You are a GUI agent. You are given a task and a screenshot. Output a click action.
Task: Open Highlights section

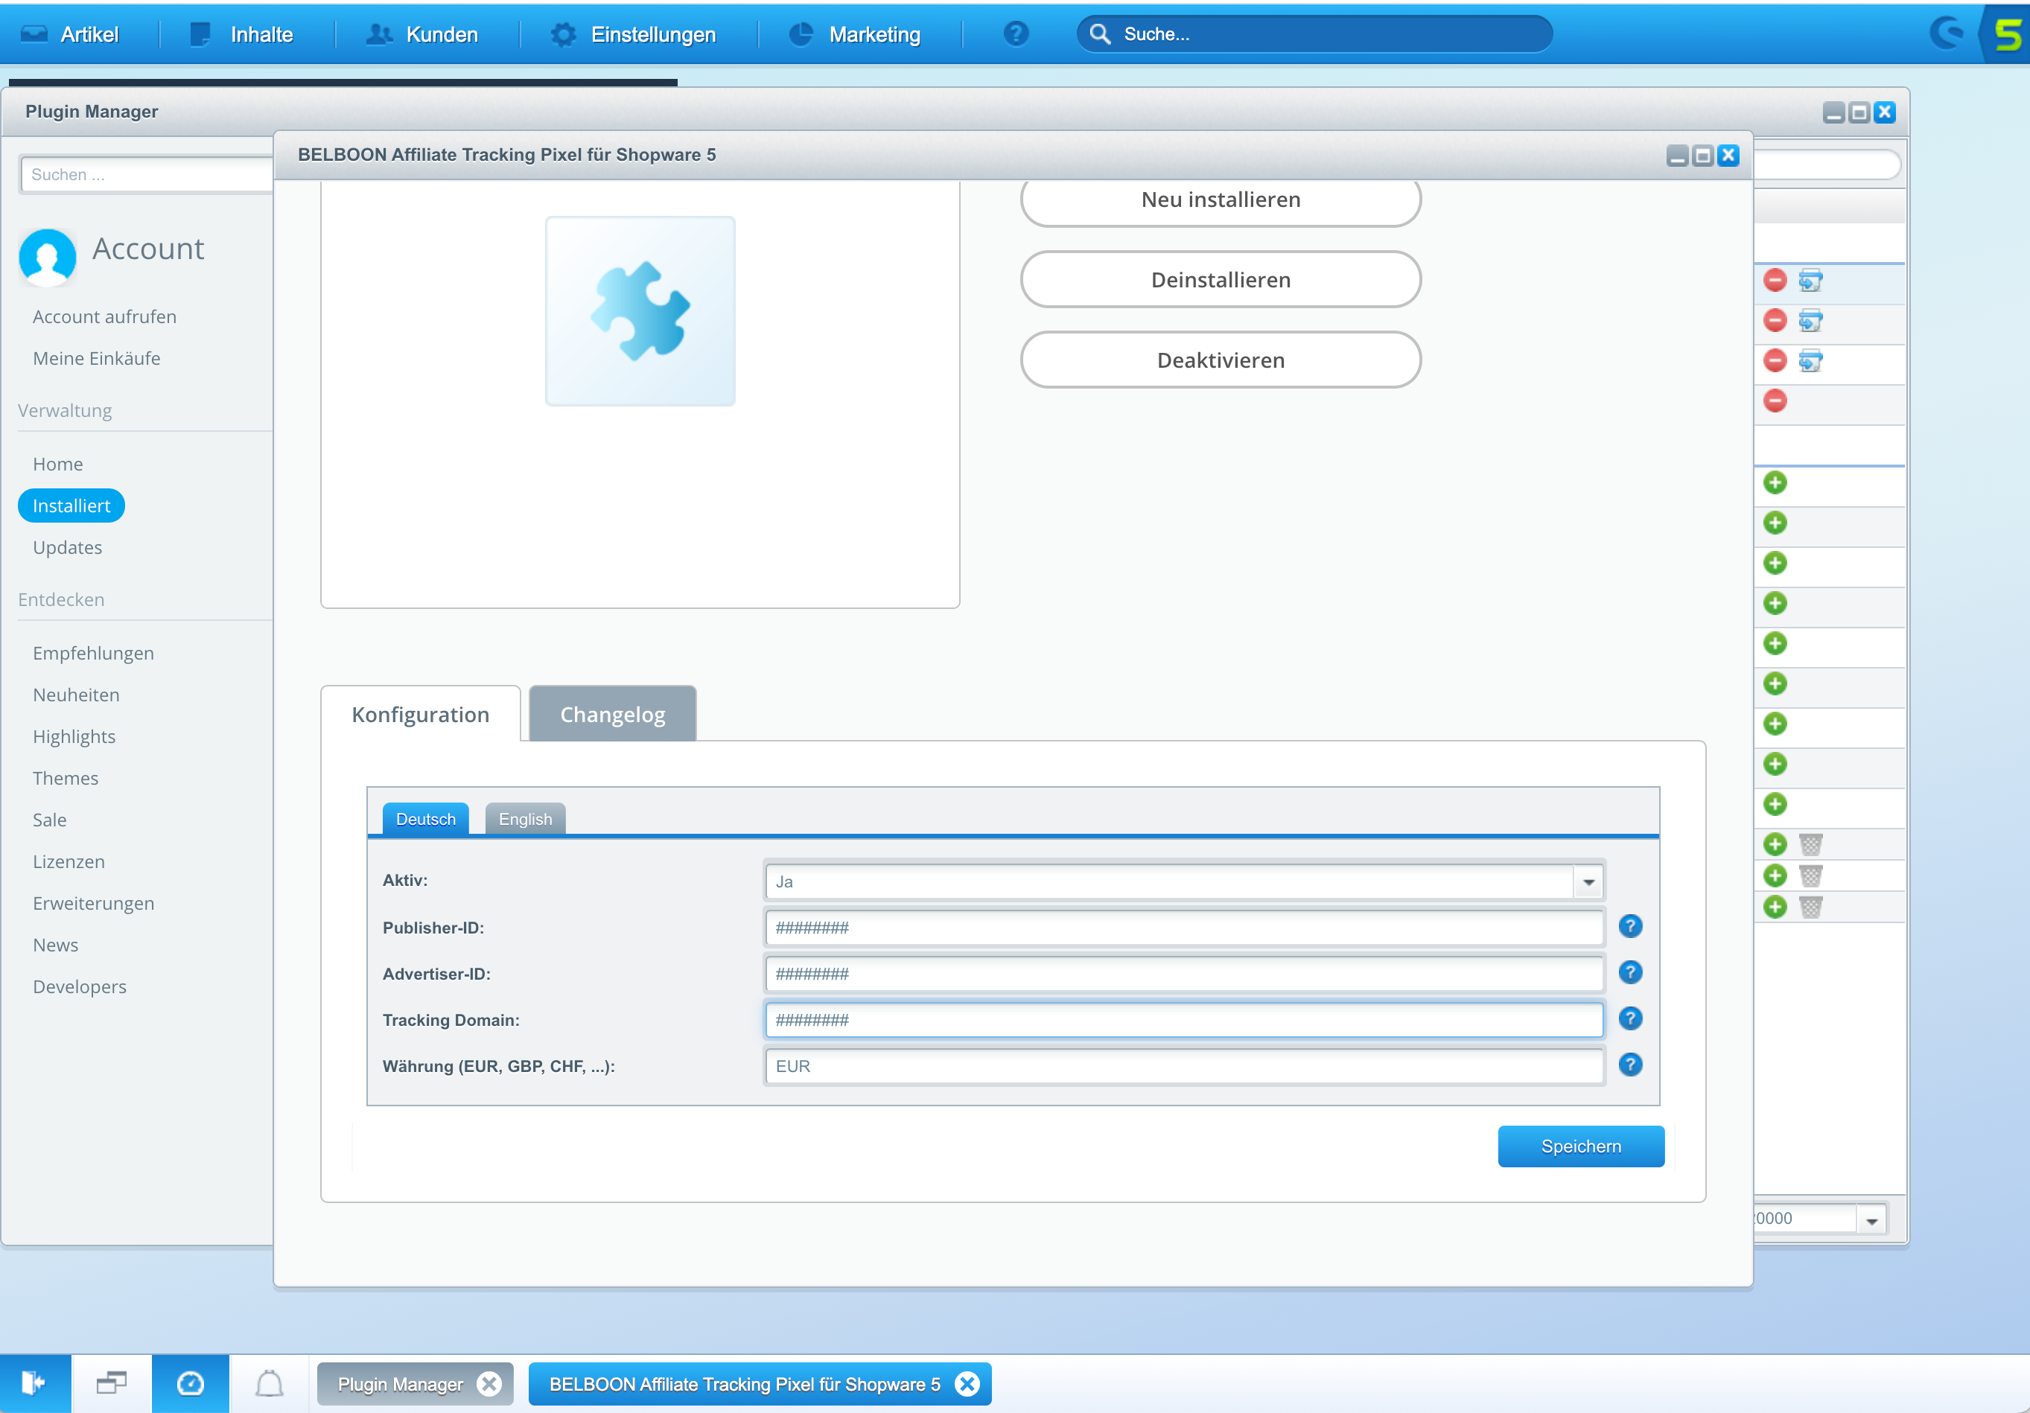tap(74, 736)
